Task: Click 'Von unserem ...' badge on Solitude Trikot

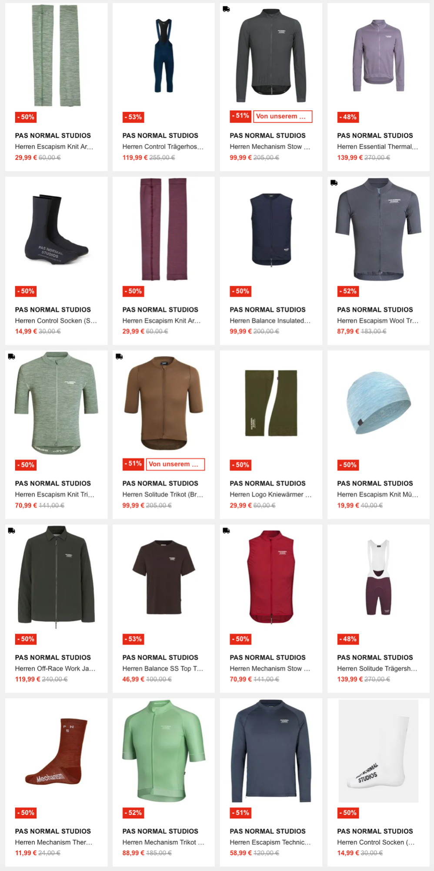Action: [175, 464]
